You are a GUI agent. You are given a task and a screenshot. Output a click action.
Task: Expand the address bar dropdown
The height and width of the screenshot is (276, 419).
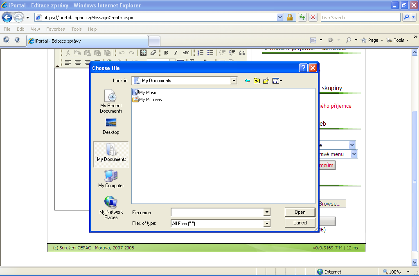(x=280, y=17)
